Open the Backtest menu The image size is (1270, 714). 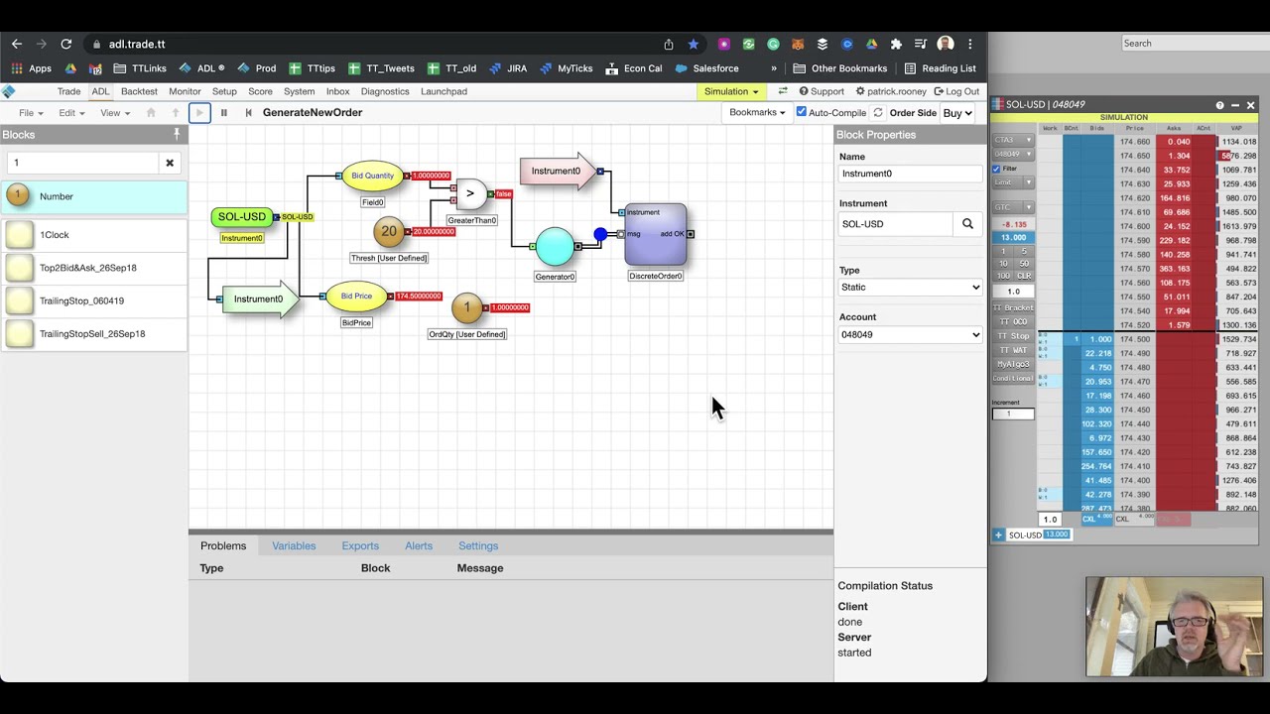coord(139,91)
